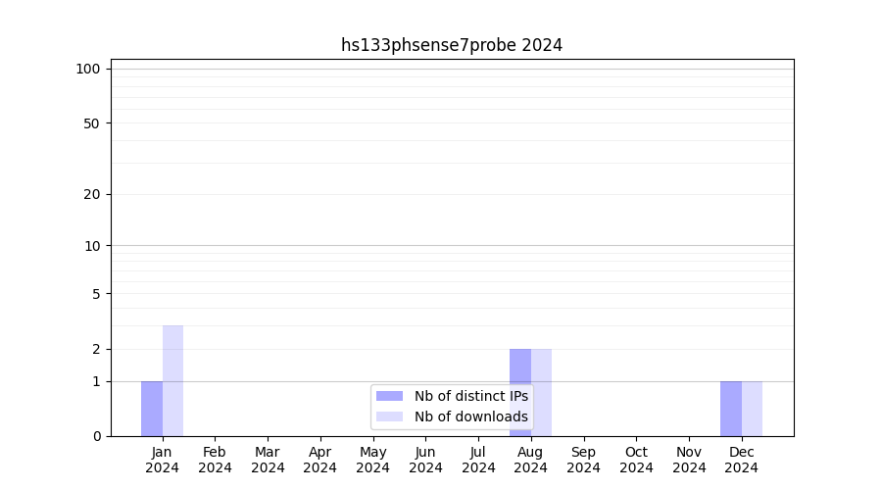The width and height of the screenshot is (882, 490).
Task: Click the 0 tick on the y-axis
Action: pyautogui.click(x=96, y=436)
